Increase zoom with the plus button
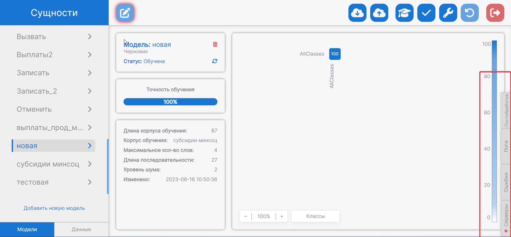Image resolution: width=511 pixels, height=237 pixels. (282, 216)
